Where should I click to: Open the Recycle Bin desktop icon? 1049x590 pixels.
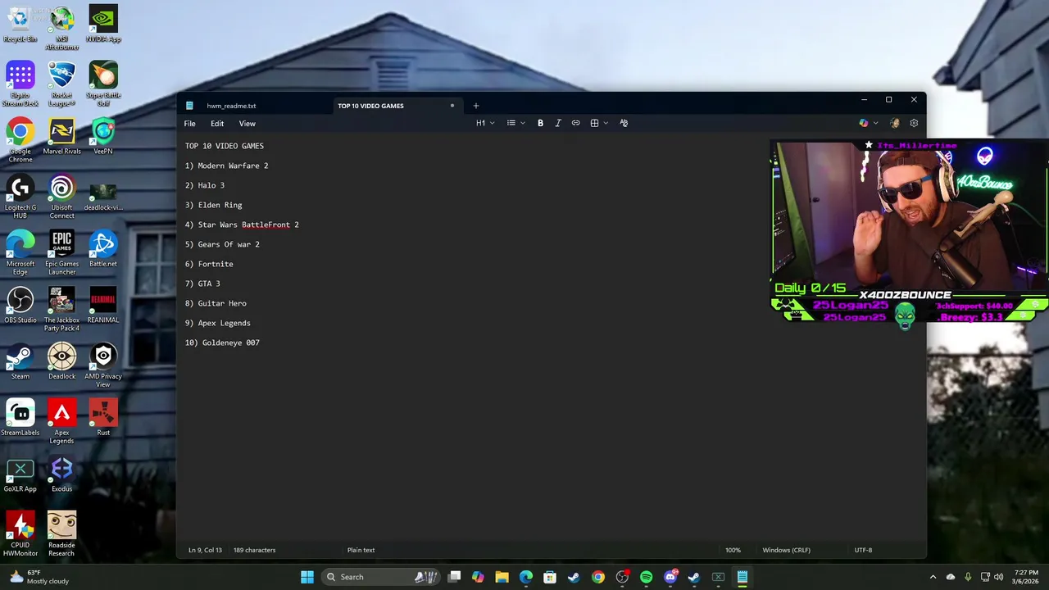[20, 26]
